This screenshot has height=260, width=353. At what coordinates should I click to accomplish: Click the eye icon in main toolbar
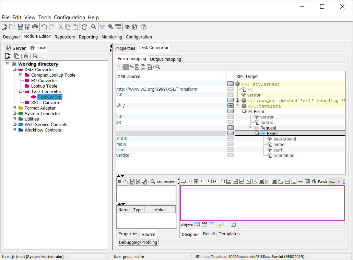[x=127, y=27]
